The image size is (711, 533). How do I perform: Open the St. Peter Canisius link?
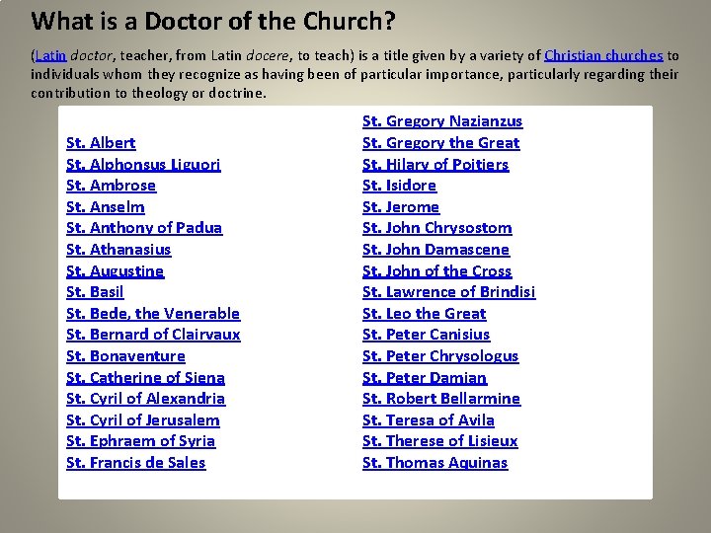[x=427, y=335]
